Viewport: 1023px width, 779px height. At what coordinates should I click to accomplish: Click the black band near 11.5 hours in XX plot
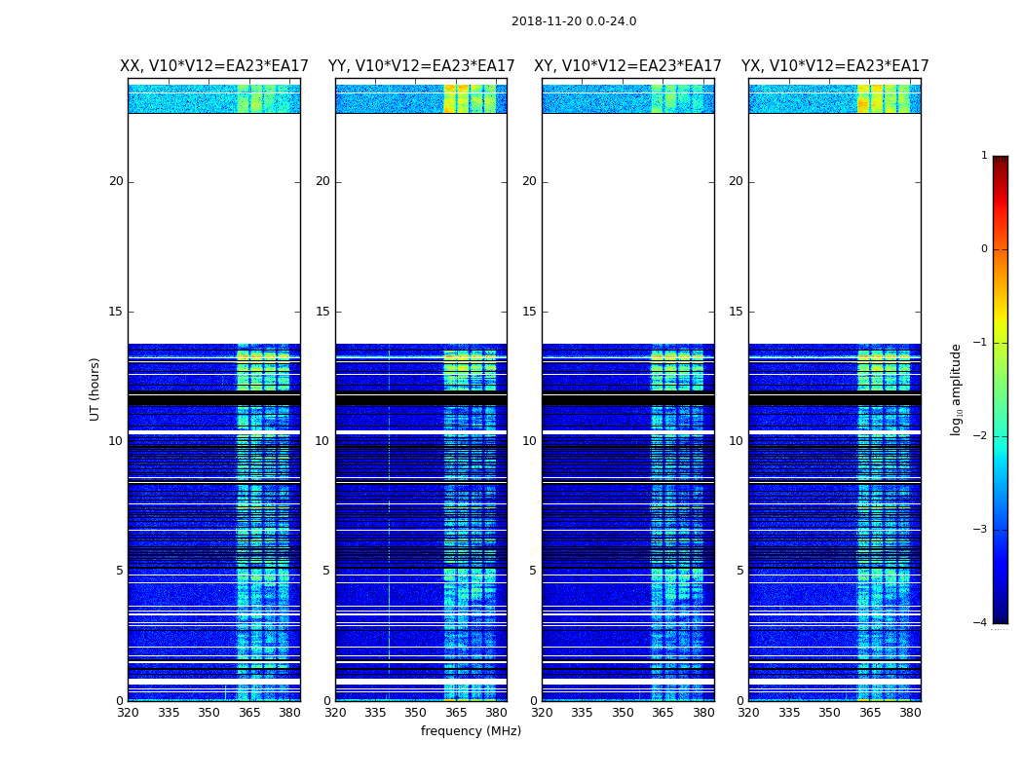click(x=214, y=399)
